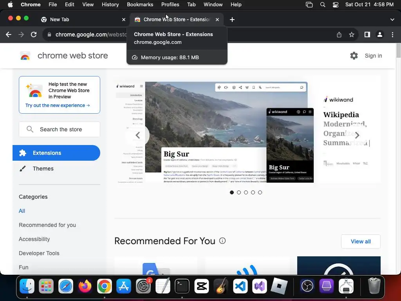Open Visual Studio Code from the dock

[240, 286]
